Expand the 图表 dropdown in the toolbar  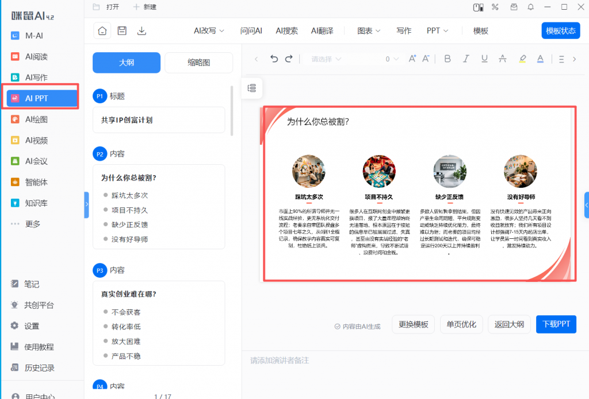point(368,30)
